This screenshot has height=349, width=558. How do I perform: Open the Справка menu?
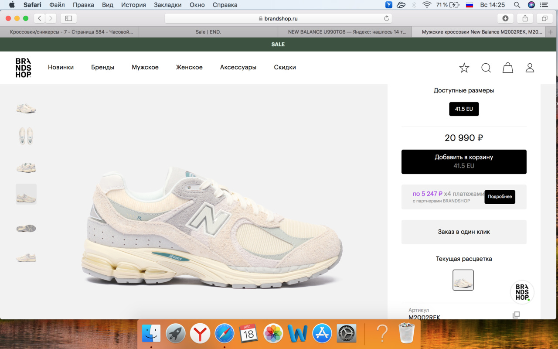225,5
